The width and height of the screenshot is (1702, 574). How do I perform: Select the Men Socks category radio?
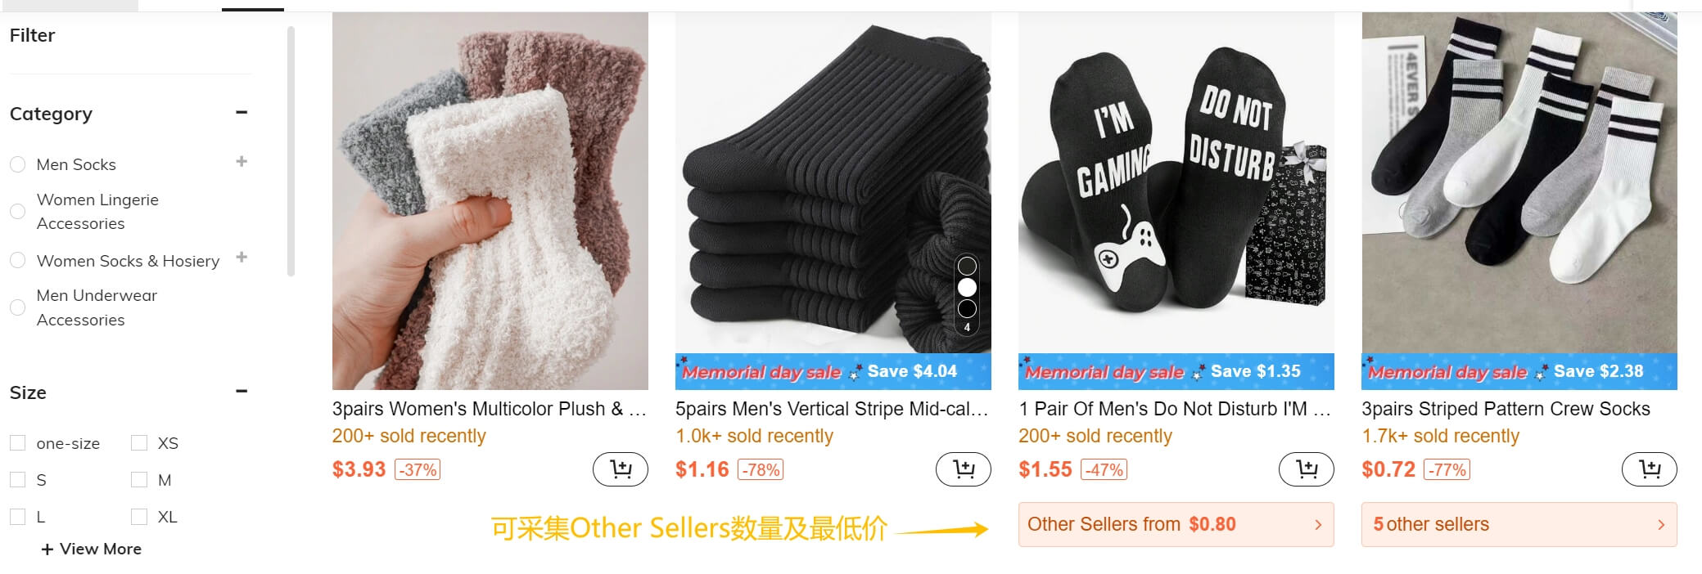[x=17, y=164]
